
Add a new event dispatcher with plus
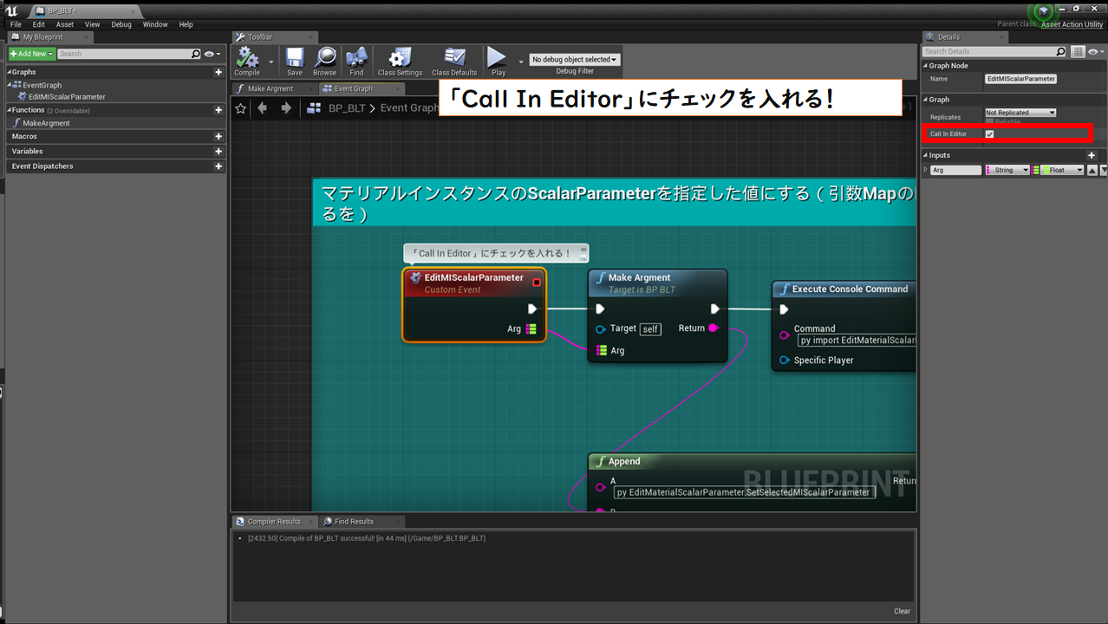click(x=218, y=166)
